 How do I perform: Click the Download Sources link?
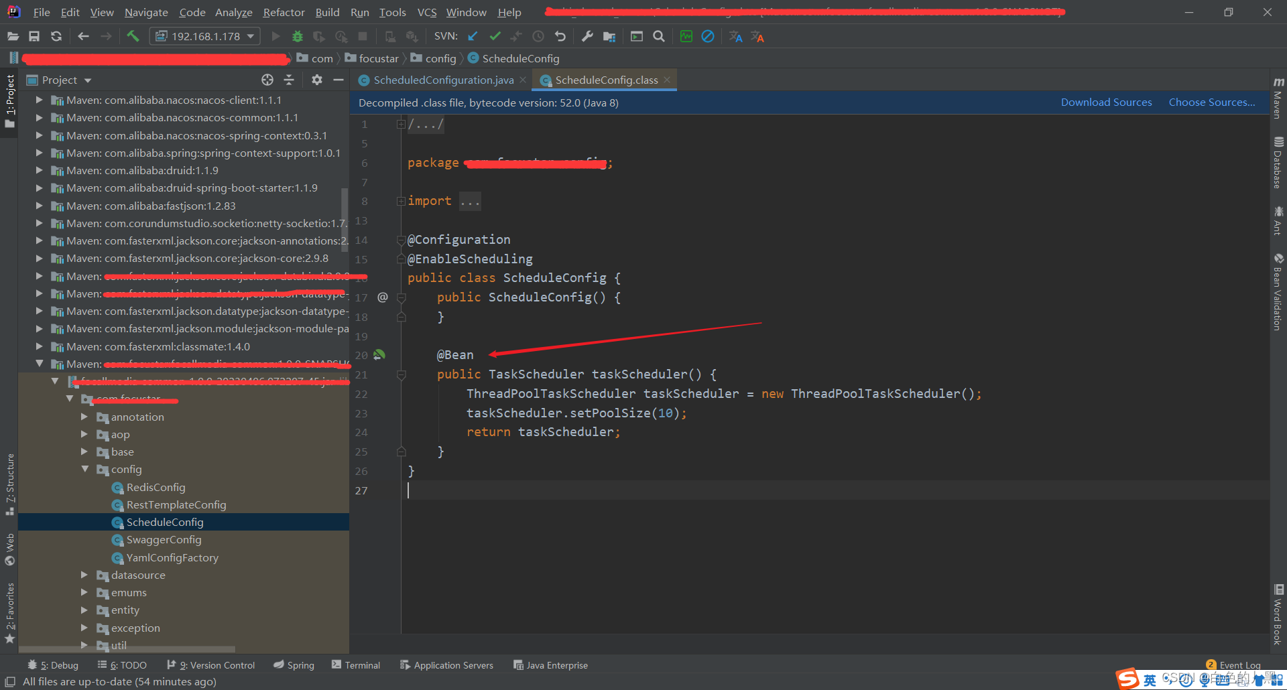click(1106, 102)
